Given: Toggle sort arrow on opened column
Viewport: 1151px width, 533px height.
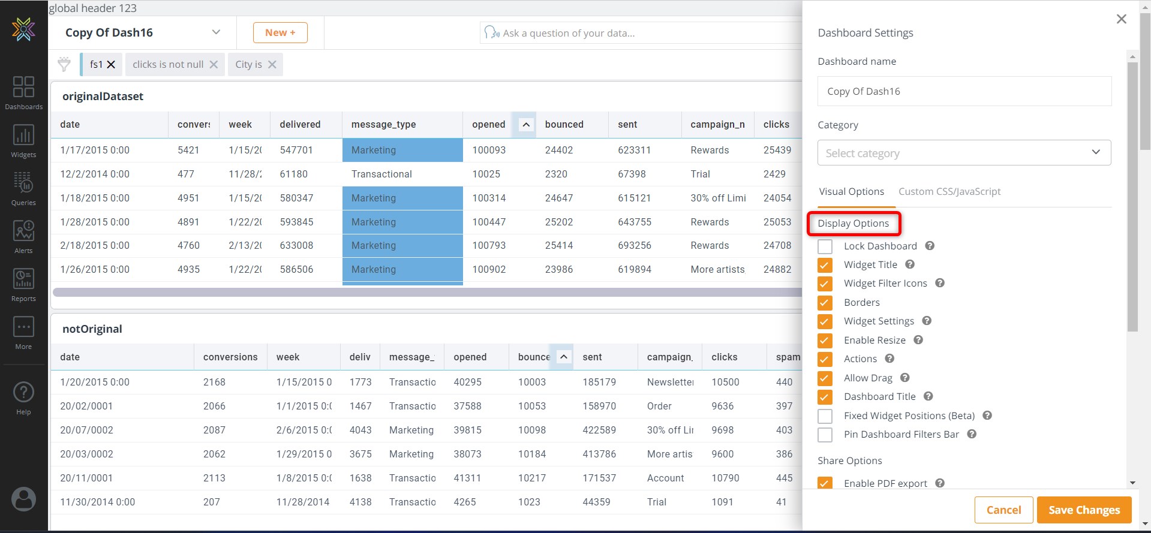Looking at the screenshot, I should click(x=526, y=125).
